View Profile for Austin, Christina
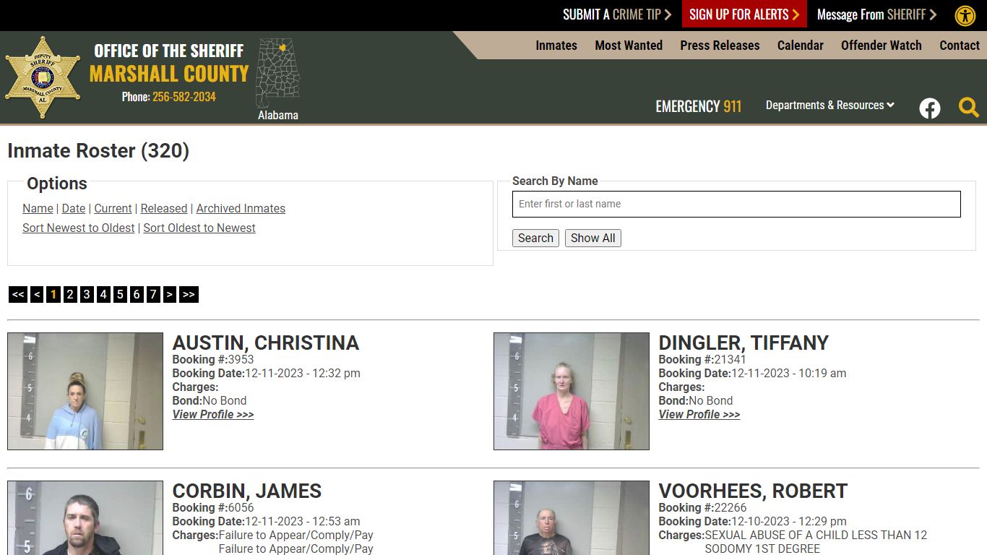987x555 pixels. (213, 414)
